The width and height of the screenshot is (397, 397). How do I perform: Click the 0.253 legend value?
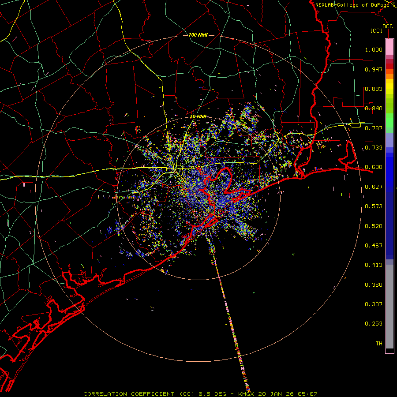(374, 324)
